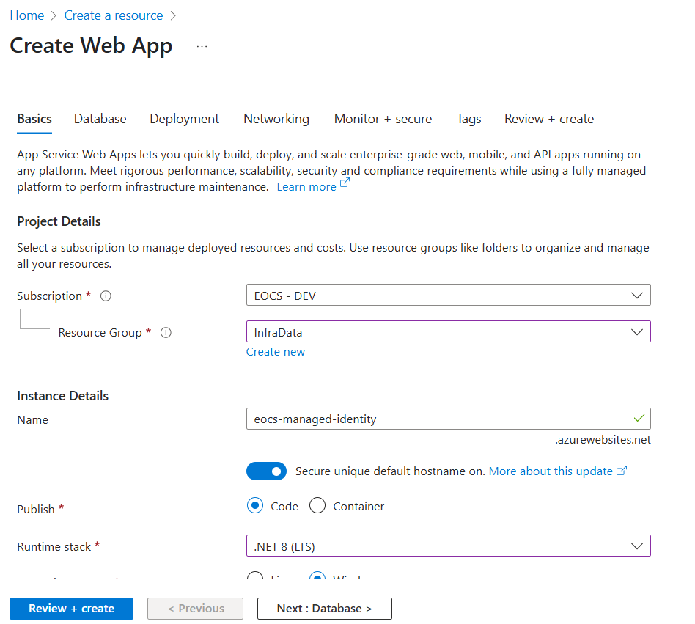This screenshot has width=695, height=624.
Task: Click the Previous button
Action: (196, 609)
